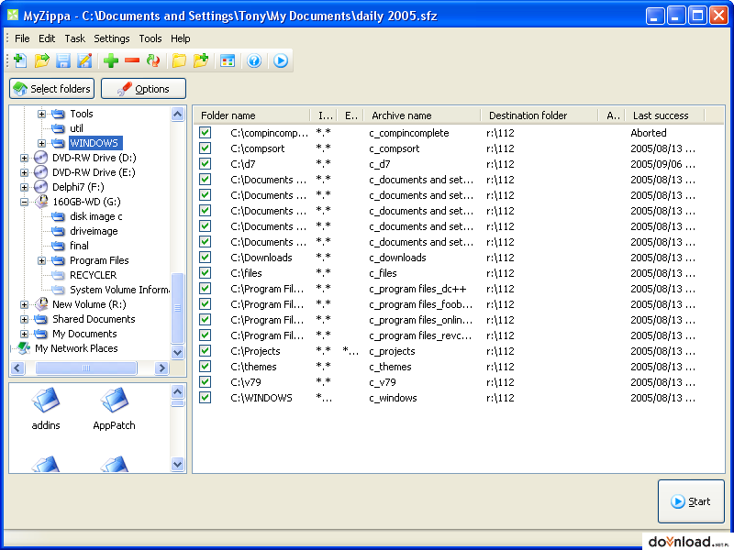
Task: Click the folder tree vertical scrollbar thumb
Action: [x=177, y=308]
